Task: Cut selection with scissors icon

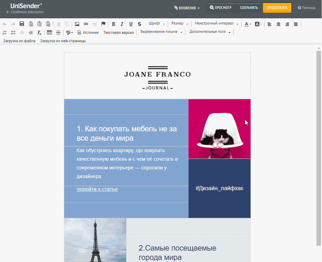Action: point(59,24)
